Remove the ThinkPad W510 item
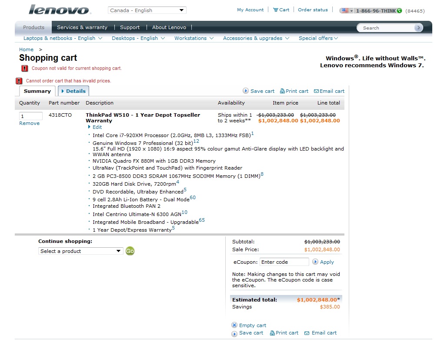 tap(29, 123)
